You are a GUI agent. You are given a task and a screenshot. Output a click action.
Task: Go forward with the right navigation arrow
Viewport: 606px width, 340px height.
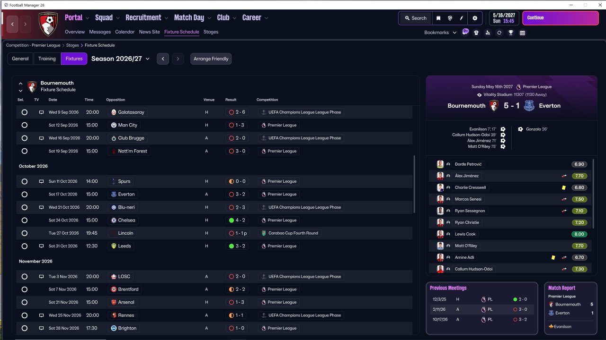(26, 24)
